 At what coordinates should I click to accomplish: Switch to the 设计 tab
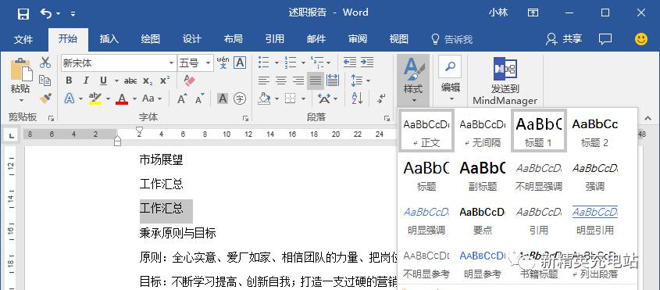click(191, 39)
